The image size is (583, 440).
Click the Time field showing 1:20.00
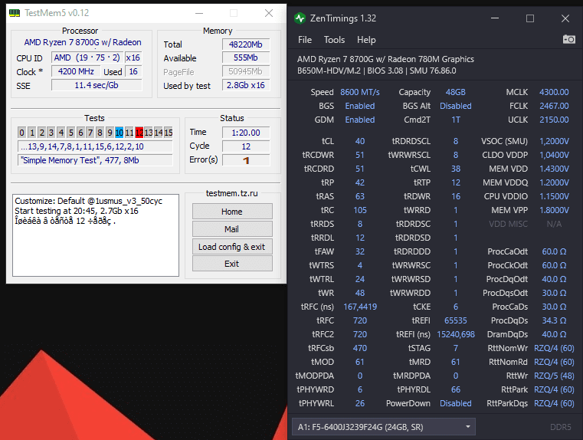point(246,133)
